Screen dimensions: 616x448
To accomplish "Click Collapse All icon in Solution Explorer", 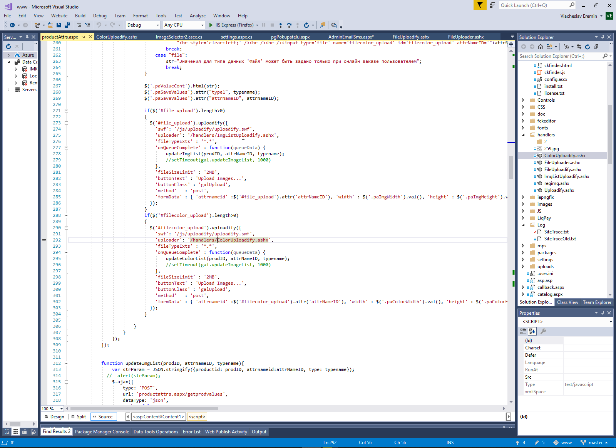I will [596, 47].
